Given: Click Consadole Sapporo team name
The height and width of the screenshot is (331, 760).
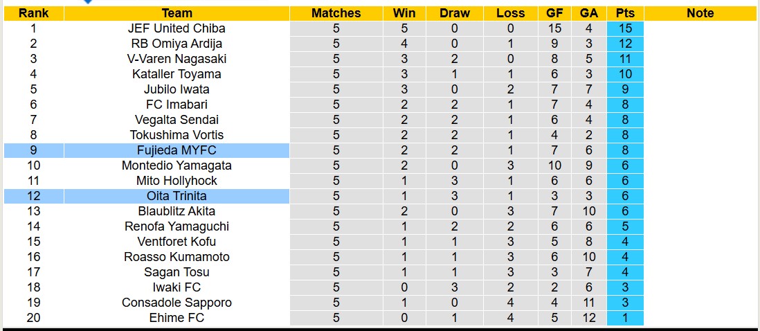Looking at the screenshot, I should click(177, 303).
